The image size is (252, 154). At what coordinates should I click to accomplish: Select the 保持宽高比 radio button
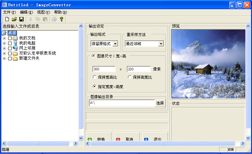tap(95, 77)
